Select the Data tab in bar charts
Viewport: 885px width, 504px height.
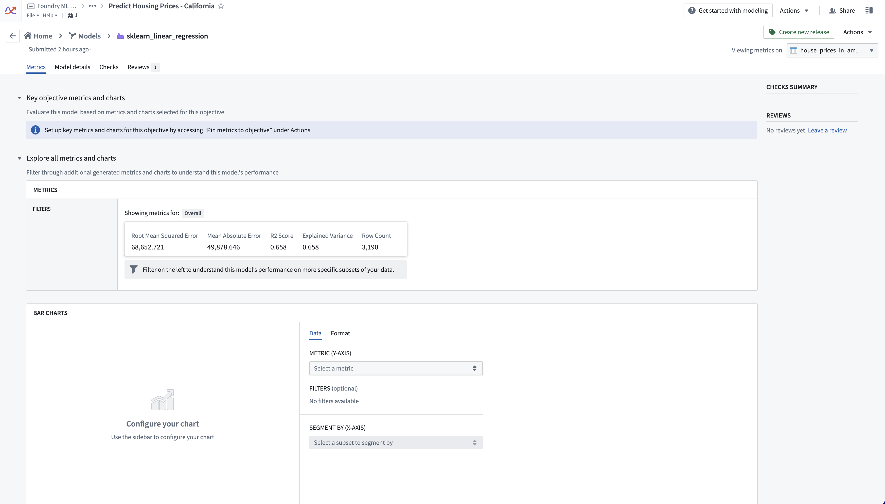(315, 333)
